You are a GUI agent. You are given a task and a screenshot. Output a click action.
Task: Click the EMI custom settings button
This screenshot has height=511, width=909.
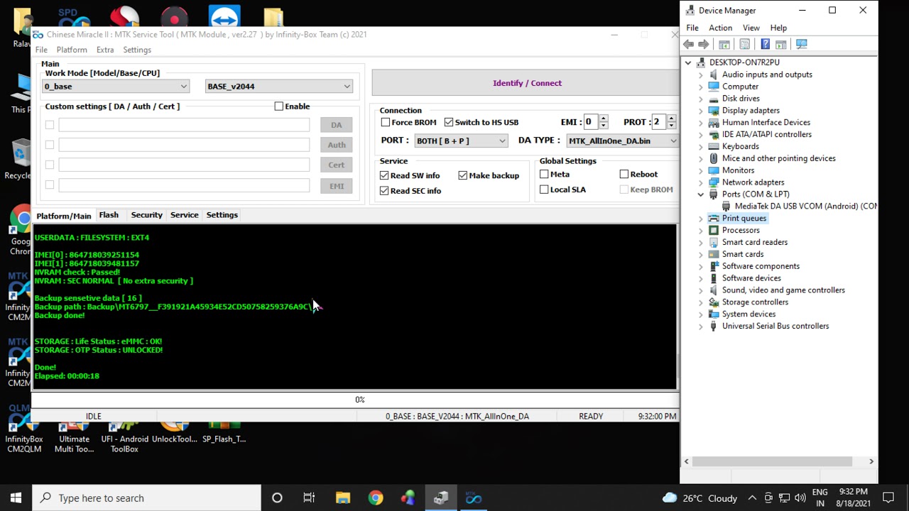point(336,186)
